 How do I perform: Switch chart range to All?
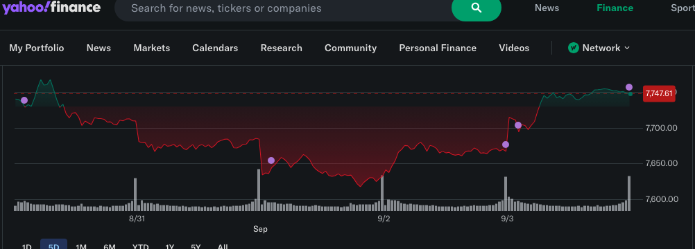[223, 247]
